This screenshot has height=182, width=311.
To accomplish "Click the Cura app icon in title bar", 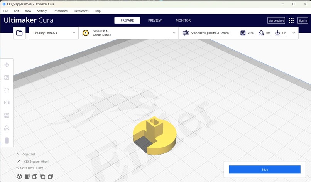I will tap(4, 4).
